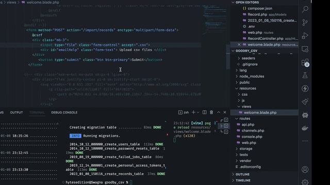Maximize the panel with up chevron
The height and width of the screenshot is (185, 330).
pyautogui.click(x=219, y=113)
